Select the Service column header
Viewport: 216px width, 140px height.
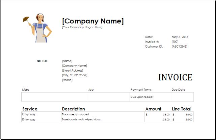(30, 109)
